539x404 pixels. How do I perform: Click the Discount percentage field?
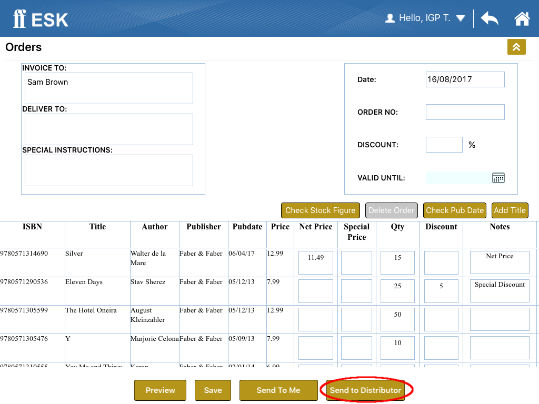[444, 145]
